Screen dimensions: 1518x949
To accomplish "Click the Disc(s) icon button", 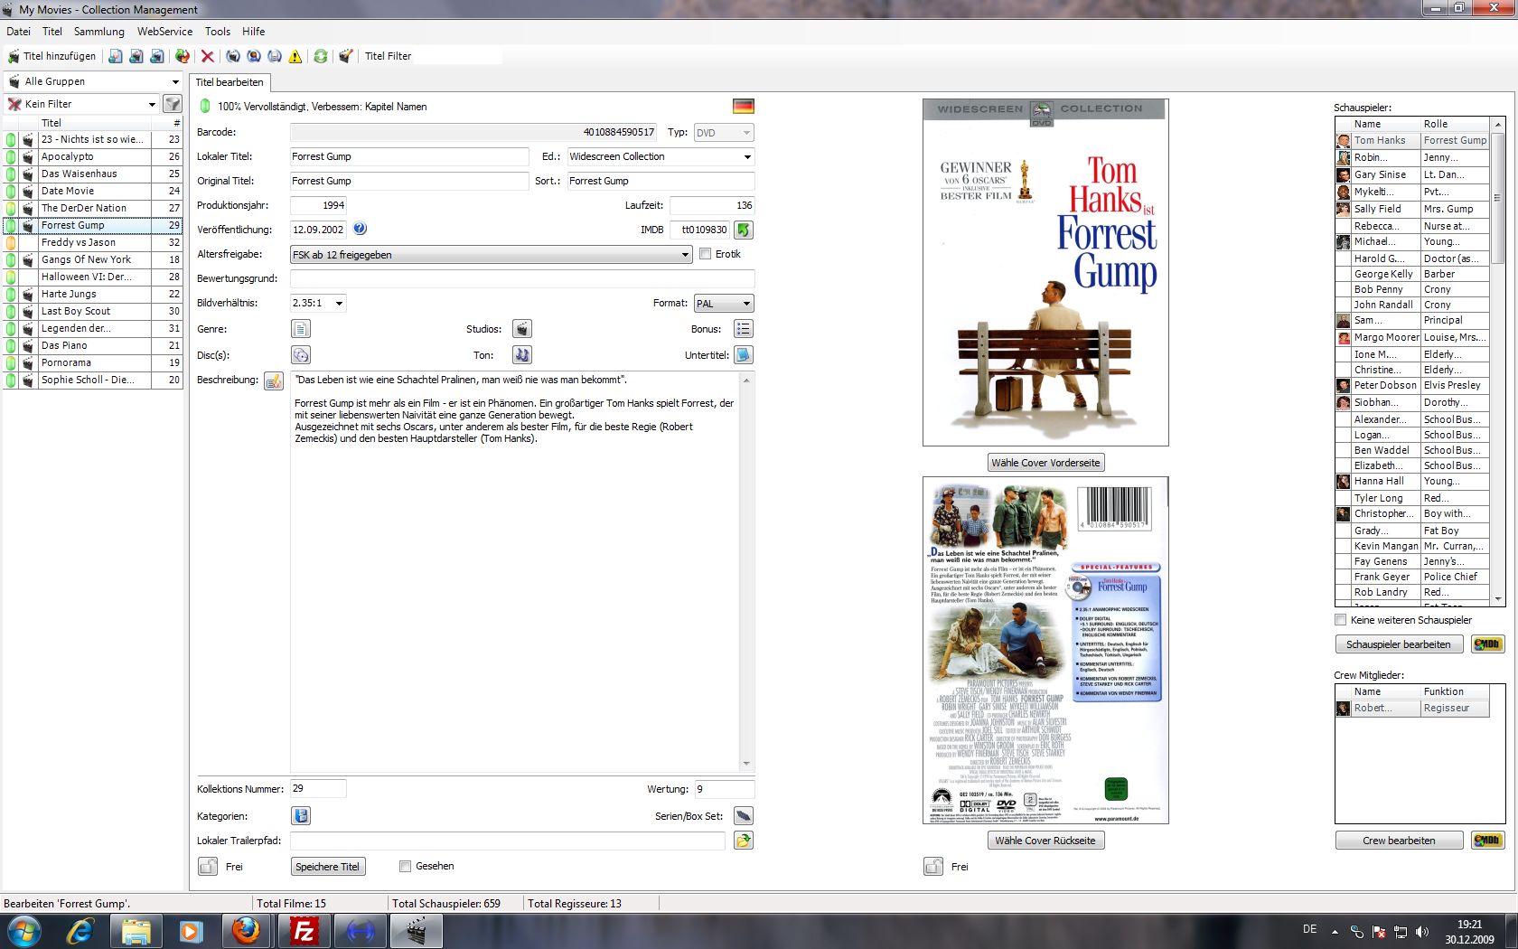I will pyautogui.click(x=301, y=355).
